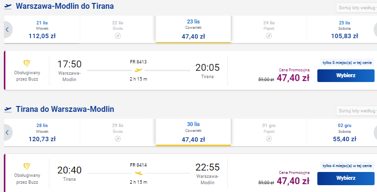Click the yellow plane icon under FR 8413
The width and height of the screenshot is (377, 192).
pos(138,70)
